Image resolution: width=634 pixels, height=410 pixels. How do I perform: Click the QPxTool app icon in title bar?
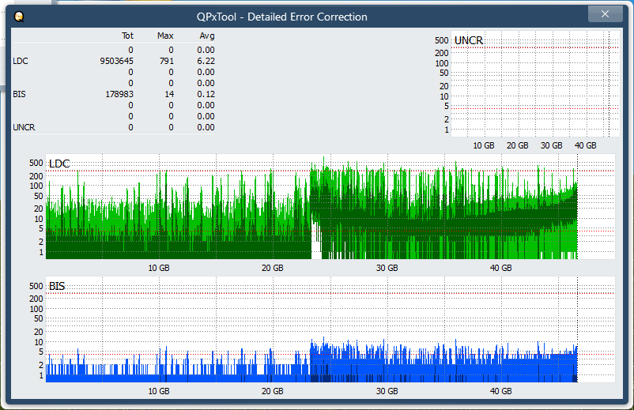pyautogui.click(x=19, y=17)
